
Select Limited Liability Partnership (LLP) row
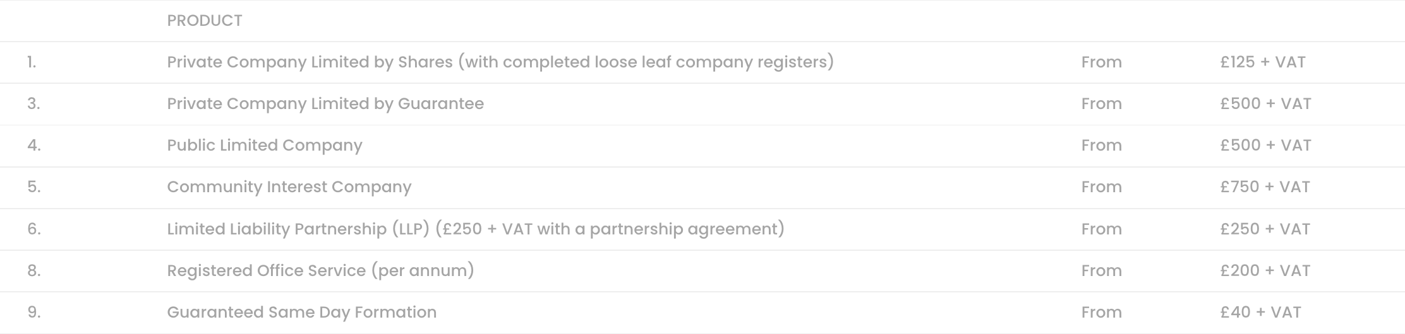pyautogui.click(x=702, y=229)
